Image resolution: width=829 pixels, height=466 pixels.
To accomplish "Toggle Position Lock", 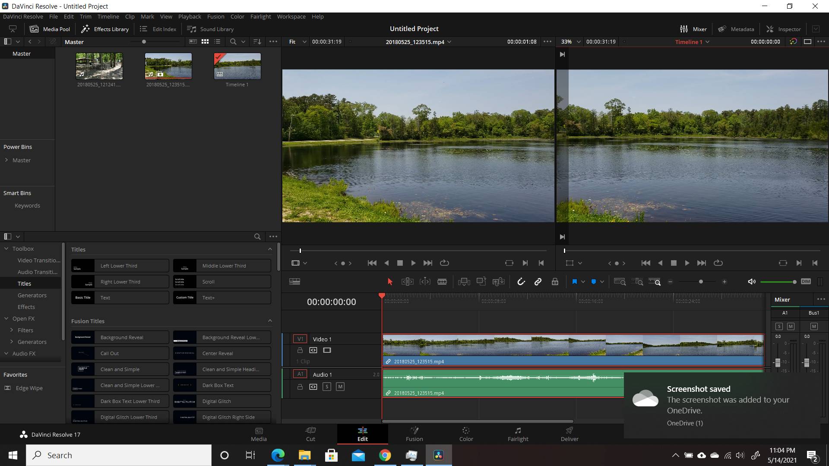I will 555,282.
